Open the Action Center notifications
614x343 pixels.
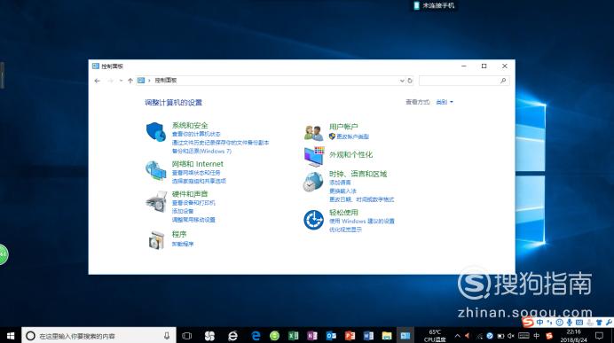[599, 336]
